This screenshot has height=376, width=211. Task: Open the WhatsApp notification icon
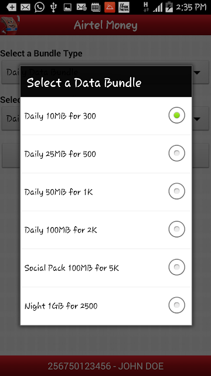click(x=39, y=7)
